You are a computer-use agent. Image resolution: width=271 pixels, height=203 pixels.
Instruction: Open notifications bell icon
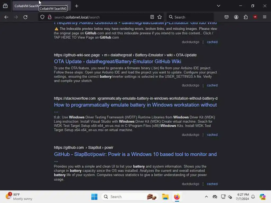253,197
